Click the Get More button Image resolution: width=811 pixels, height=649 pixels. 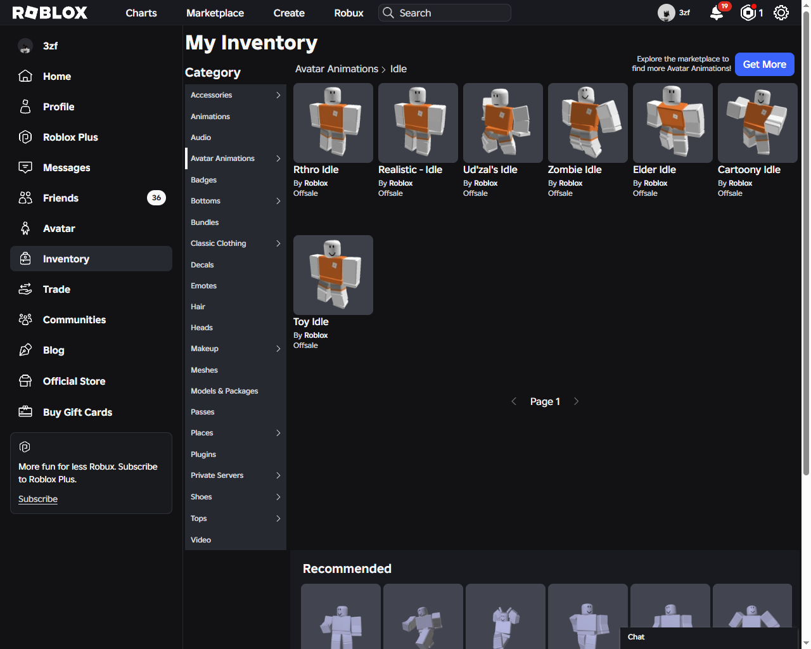pyautogui.click(x=764, y=64)
